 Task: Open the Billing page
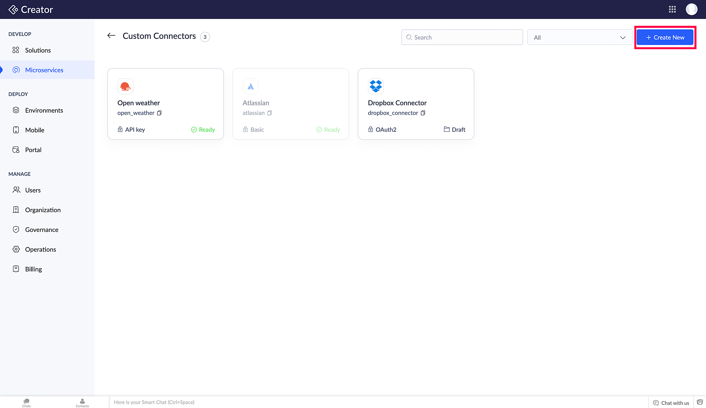(x=33, y=269)
